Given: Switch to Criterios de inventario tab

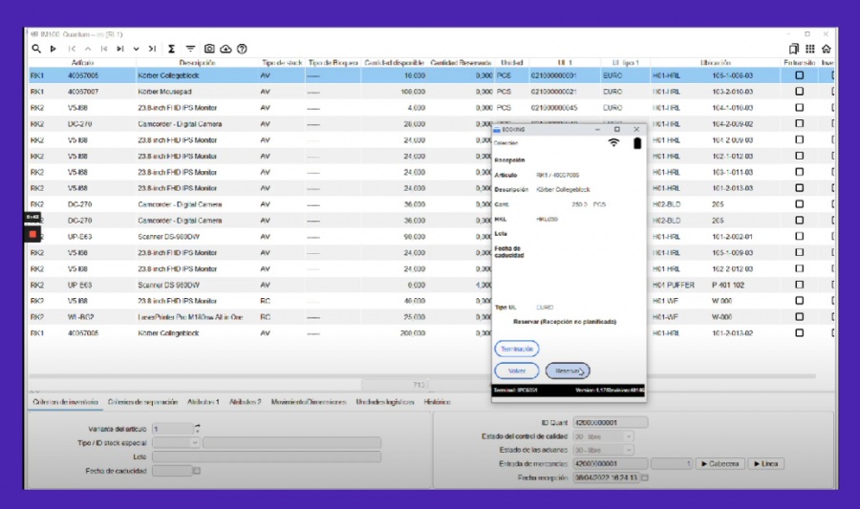Looking at the screenshot, I should click(x=65, y=402).
